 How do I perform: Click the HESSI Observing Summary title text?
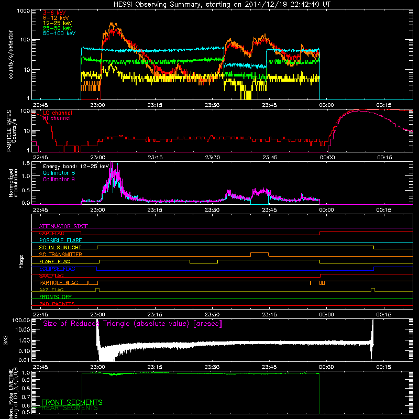[x=222, y=5]
